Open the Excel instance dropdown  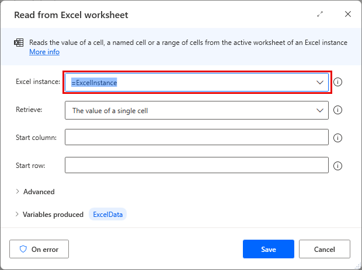pyautogui.click(x=320, y=82)
